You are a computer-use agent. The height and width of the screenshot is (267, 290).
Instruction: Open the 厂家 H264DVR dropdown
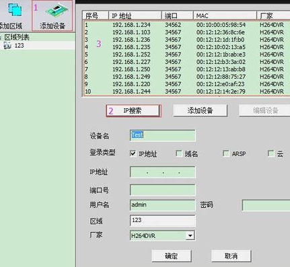coord(190,235)
